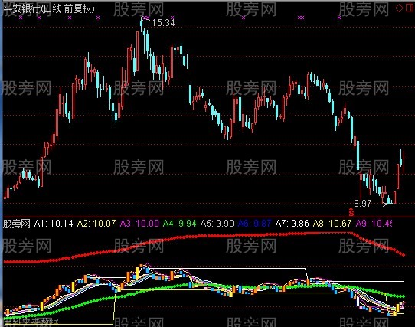The width and height of the screenshot is (415, 327).
Task: Click the 8.97 low price label
Action: (x=363, y=204)
